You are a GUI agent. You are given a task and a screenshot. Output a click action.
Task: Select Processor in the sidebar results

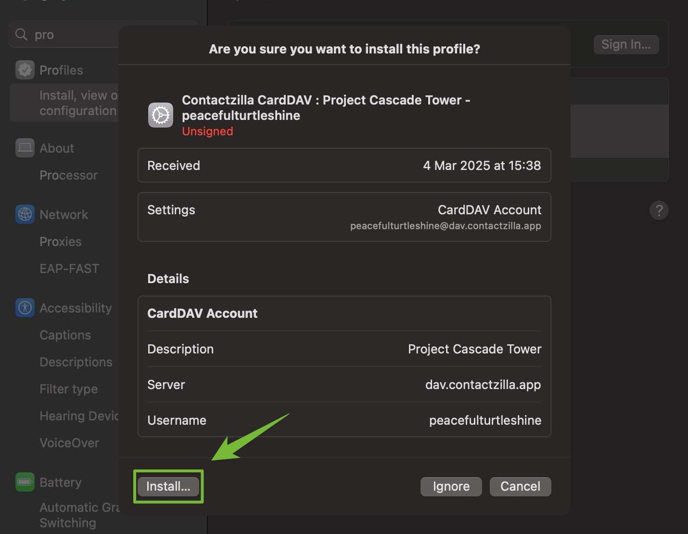tap(68, 175)
